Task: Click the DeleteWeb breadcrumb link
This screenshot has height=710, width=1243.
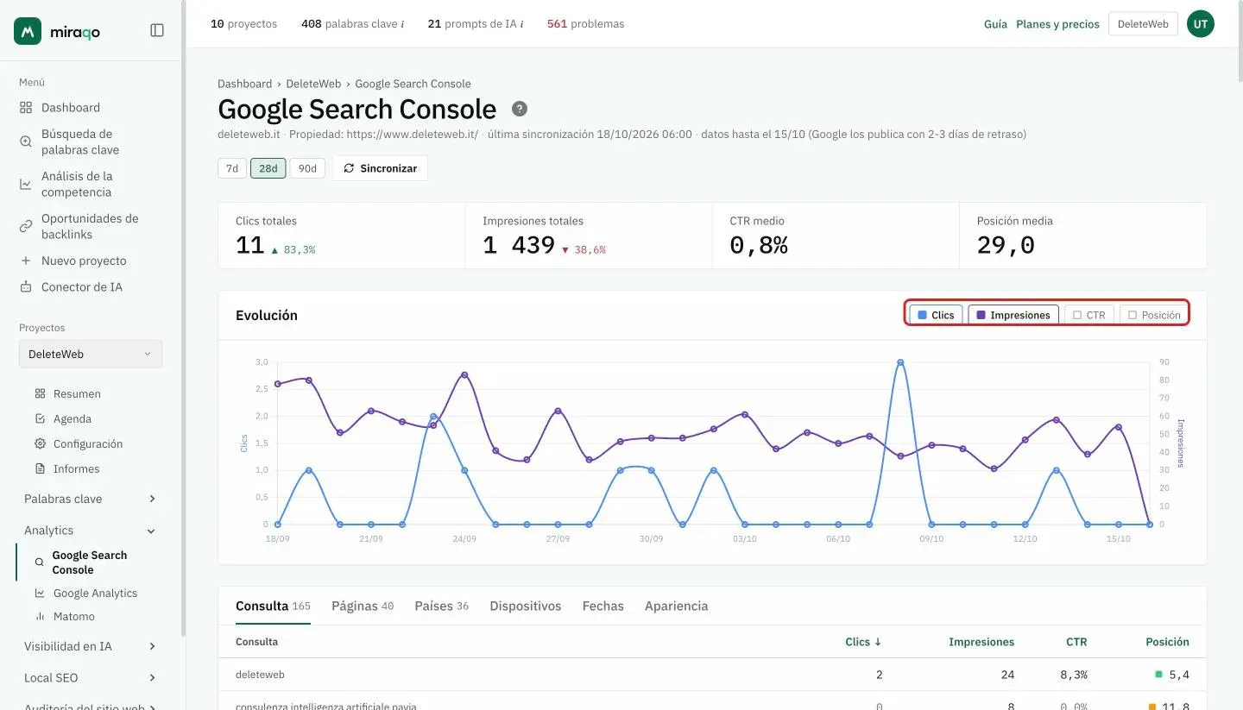Action: [313, 84]
